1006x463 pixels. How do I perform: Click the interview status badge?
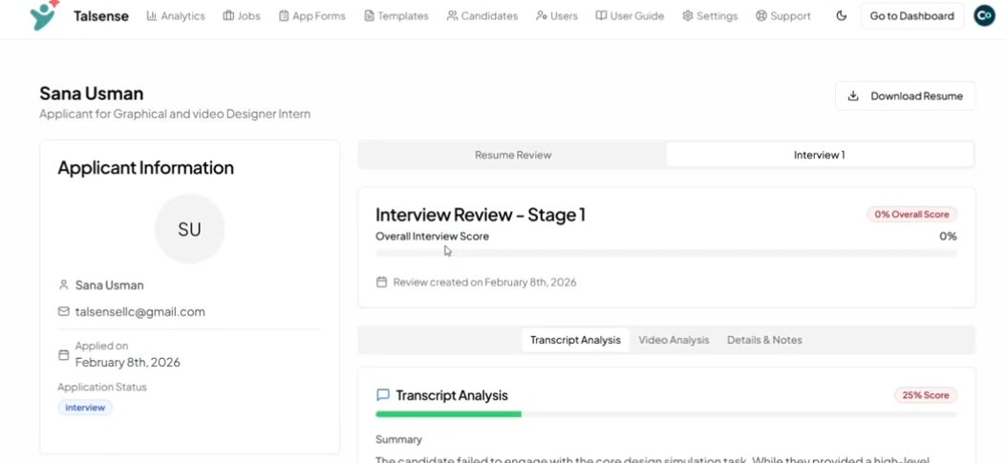(85, 408)
